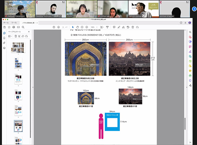The image size is (197, 145).
Task: Delete page with the toolbar trash icon
Action: point(133,27)
